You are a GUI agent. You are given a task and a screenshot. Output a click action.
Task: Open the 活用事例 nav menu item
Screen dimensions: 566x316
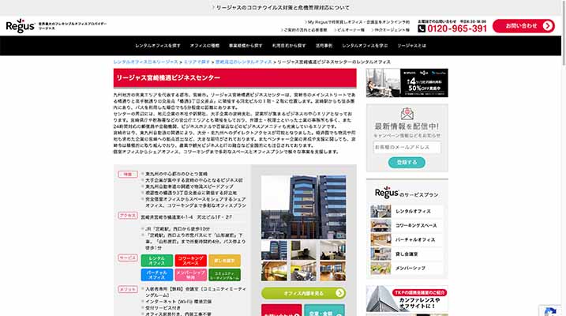(x=324, y=46)
